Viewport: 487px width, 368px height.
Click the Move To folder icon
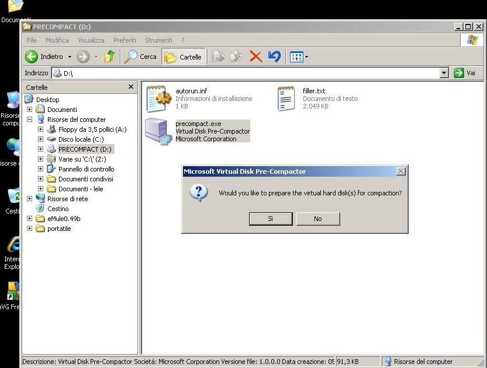pyautogui.click(x=218, y=57)
